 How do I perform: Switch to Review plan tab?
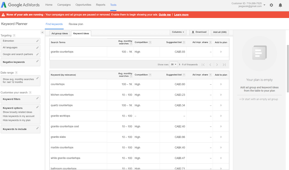point(76,24)
